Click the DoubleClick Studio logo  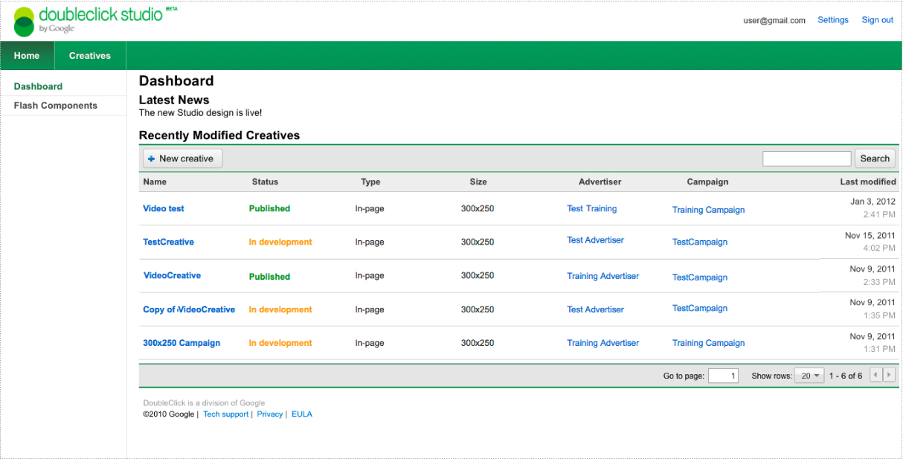pyautogui.click(x=88, y=21)
